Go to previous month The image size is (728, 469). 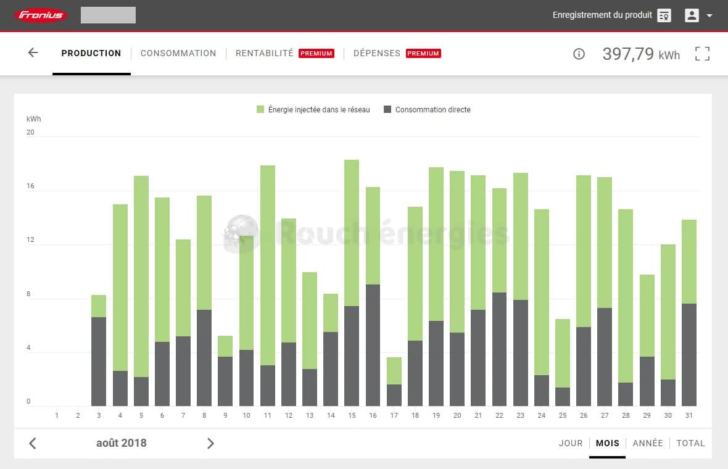tap(33, 443)
